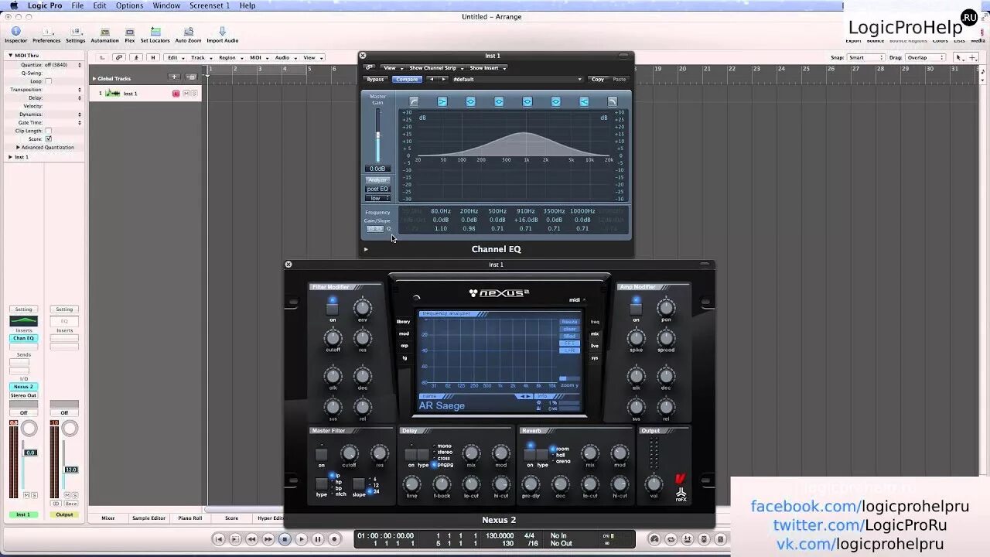Open the Sample Editor tab
The image size is (990, 557).
coord(148,518)
